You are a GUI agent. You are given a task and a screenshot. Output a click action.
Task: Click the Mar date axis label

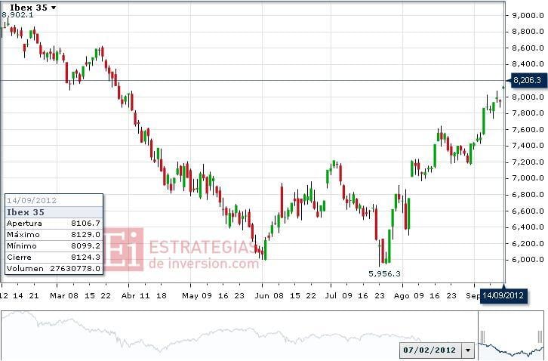pos(57,296)
